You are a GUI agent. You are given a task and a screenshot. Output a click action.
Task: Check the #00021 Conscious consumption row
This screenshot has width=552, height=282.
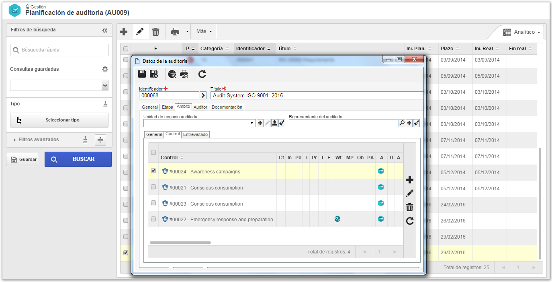tap(153, 187)
